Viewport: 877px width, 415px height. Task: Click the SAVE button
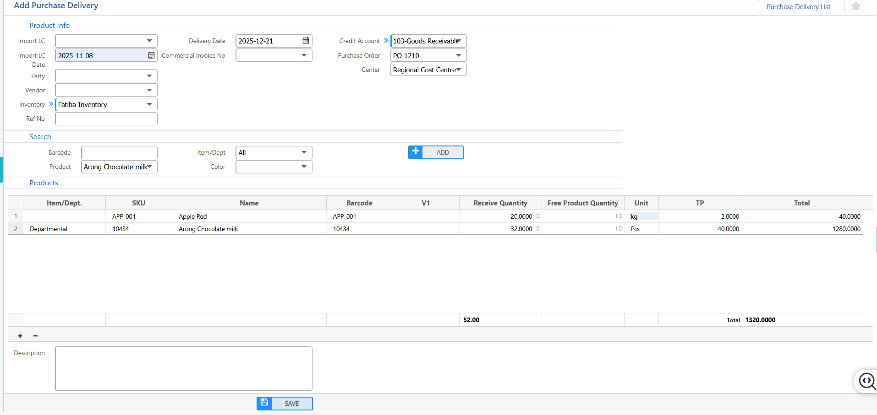(285, 404)
